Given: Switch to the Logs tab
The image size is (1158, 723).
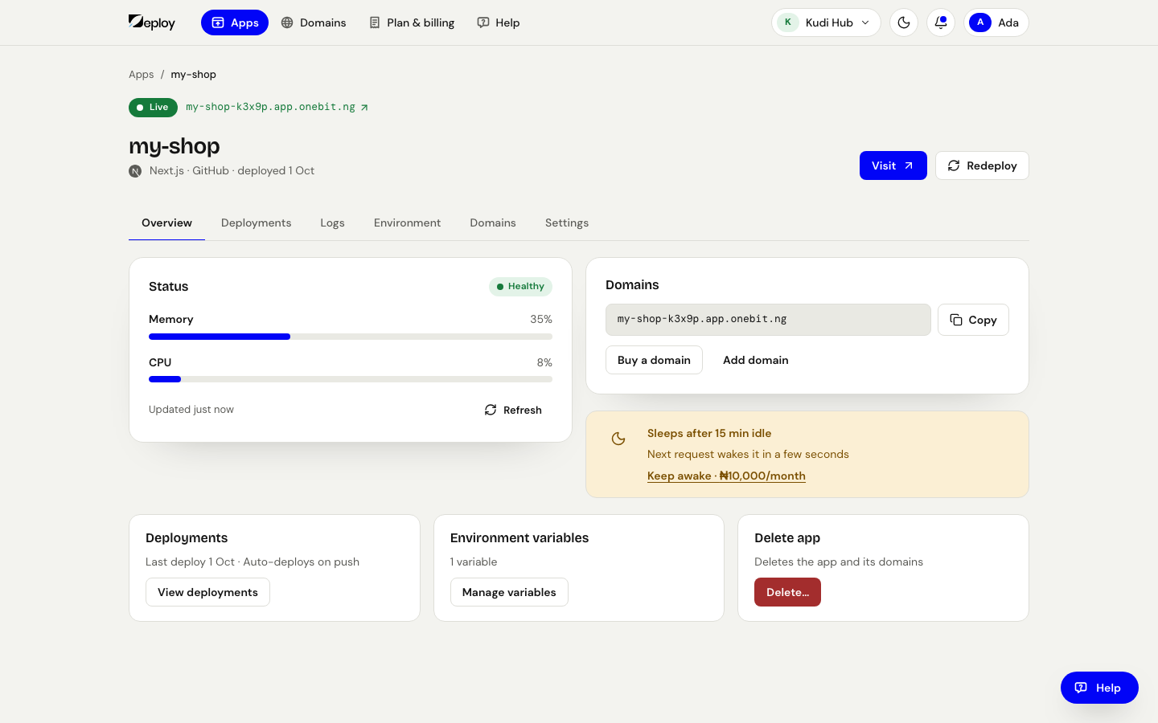Looking at the screenshot, I should coord(332,223).
